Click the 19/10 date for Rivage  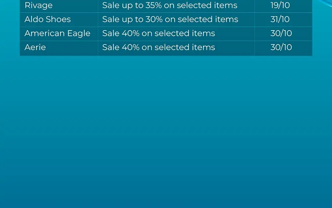click(x=280, y=5)
